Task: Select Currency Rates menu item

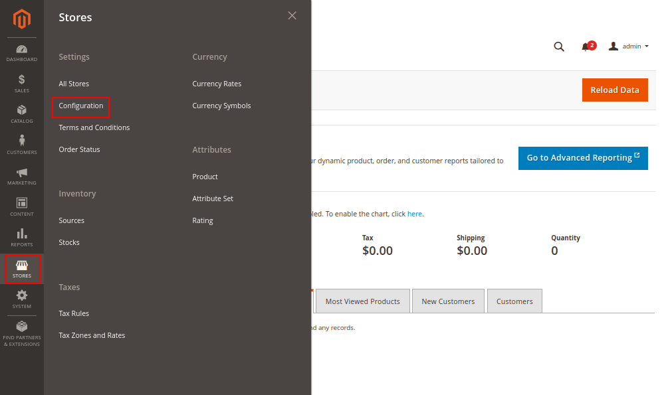Action: [x=217, y=84]
